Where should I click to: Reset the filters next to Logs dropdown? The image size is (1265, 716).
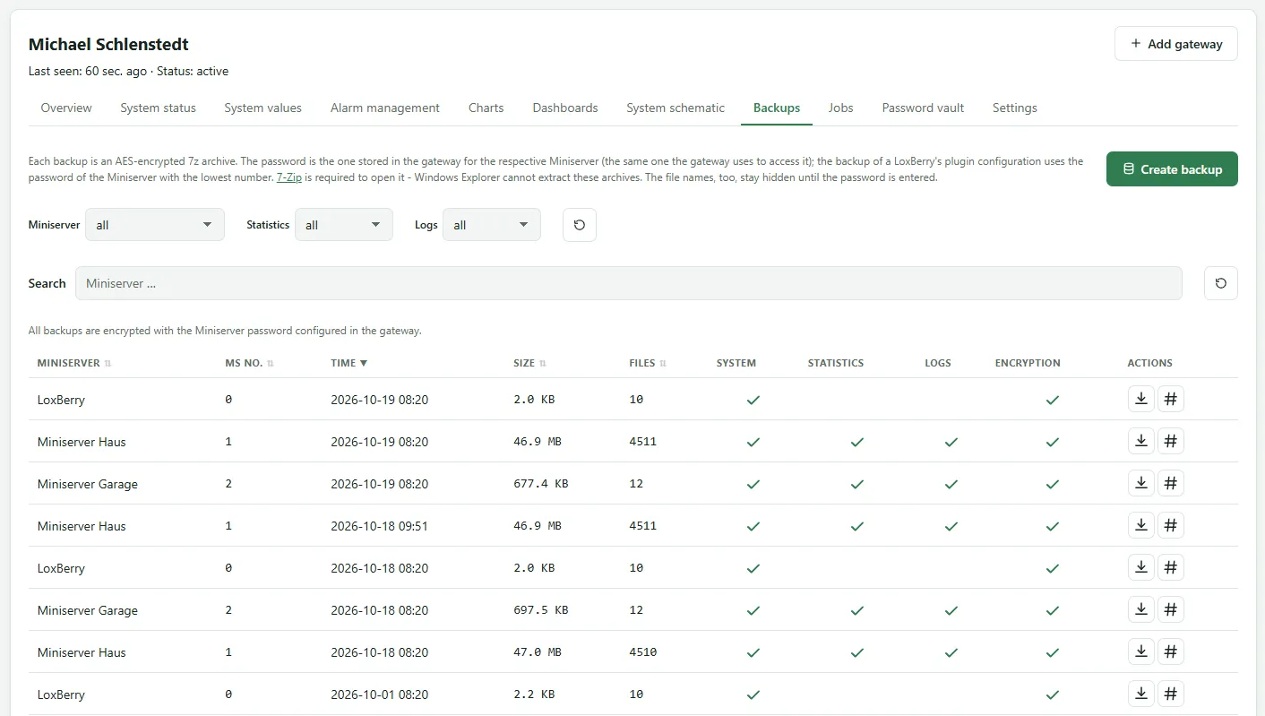580,225
